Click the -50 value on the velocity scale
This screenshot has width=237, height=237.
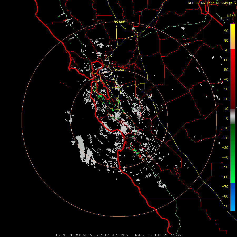click(225, 167)
